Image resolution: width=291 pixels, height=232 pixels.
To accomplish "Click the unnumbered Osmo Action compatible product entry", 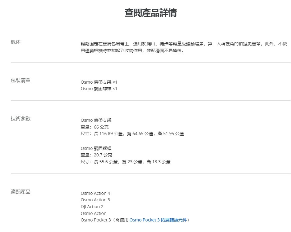I will [94, 213].
